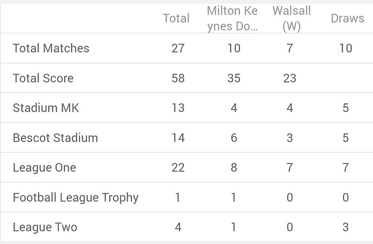Screen dimensions: 373x244
Task: Click the Total column header
Action: (x=176, y=18)
